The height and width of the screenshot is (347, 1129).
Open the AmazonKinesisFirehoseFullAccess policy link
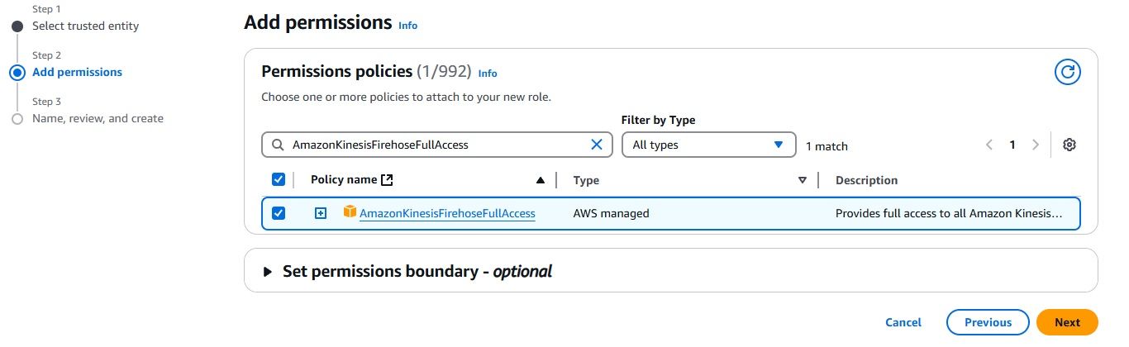(447, 213)
